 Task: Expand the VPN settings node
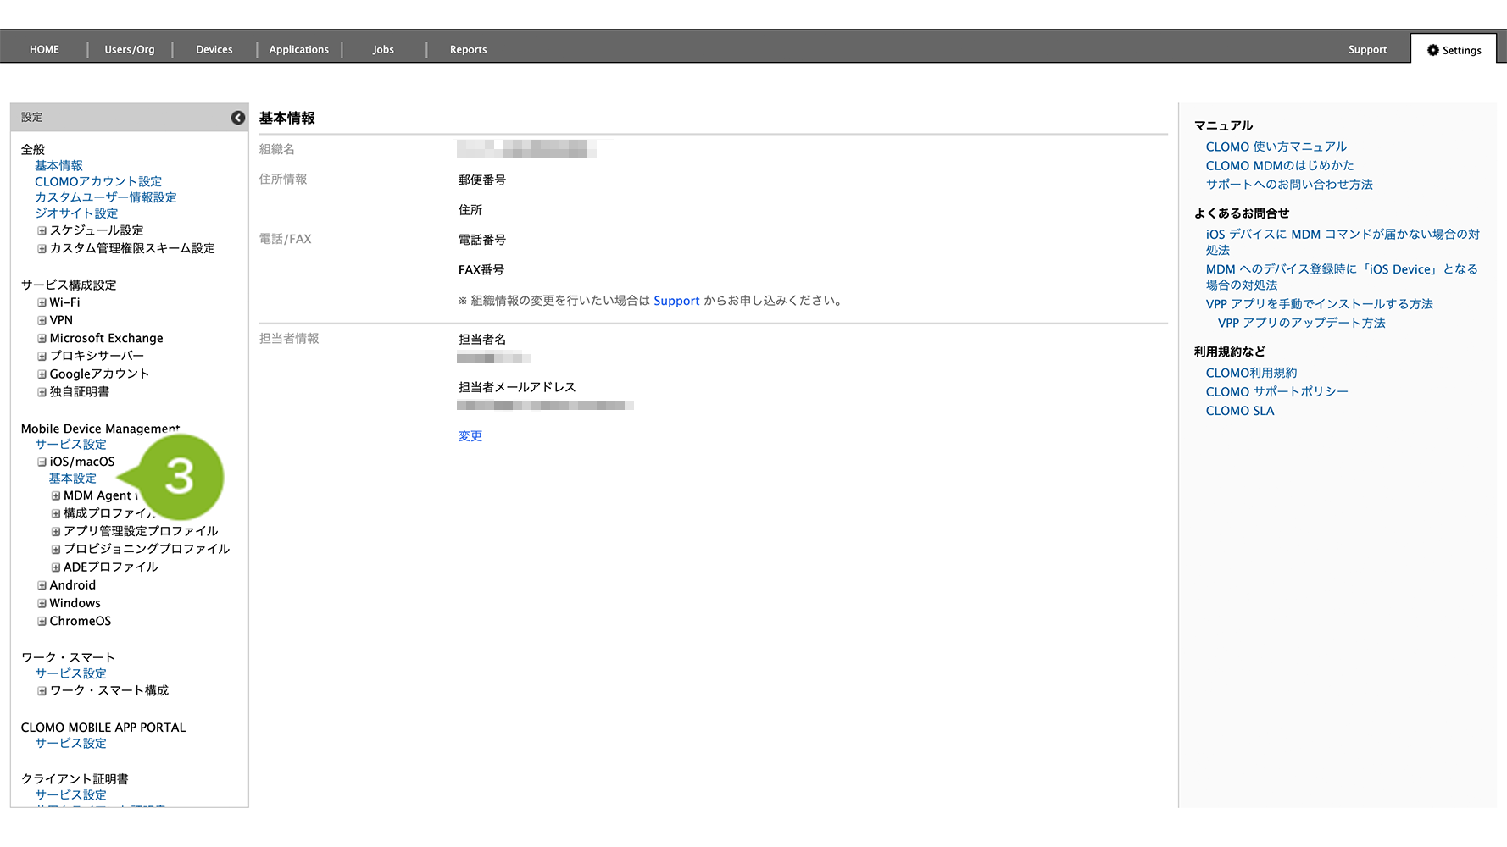pyautogui.click(x=42, y=321)
